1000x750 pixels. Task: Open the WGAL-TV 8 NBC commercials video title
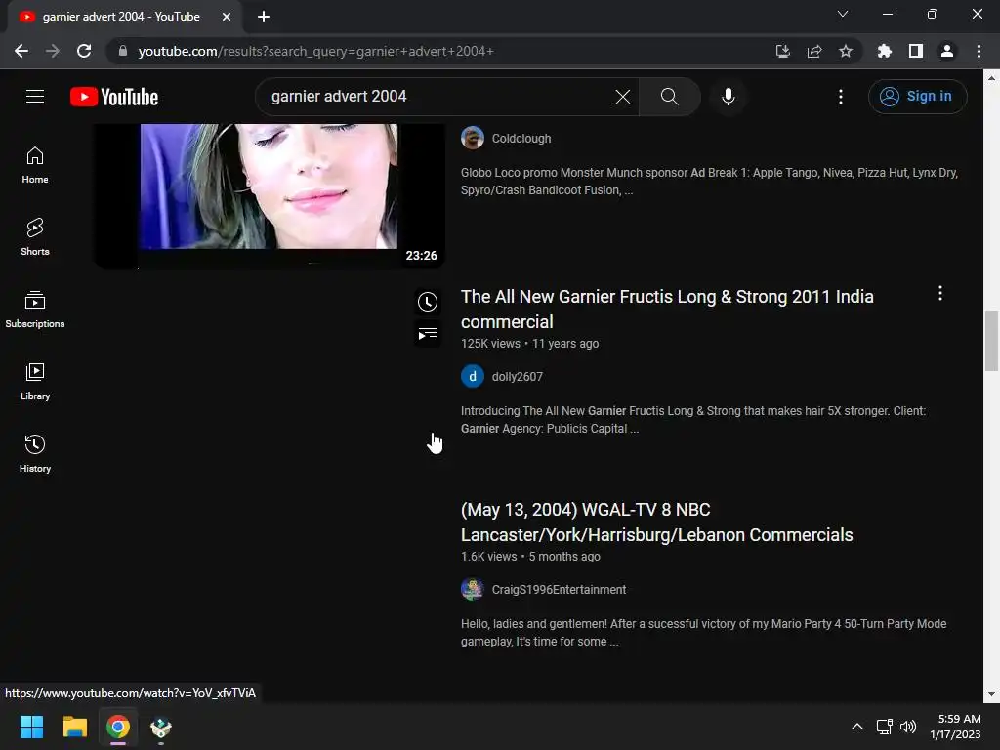[657, 522]
